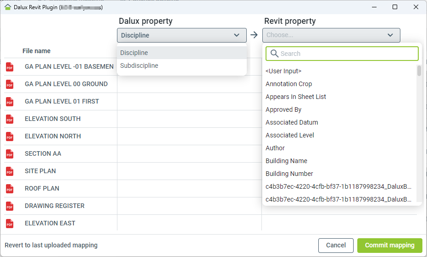427x257 pixels.
Task: Select Building Number from Revit properties
Action: 289,174
